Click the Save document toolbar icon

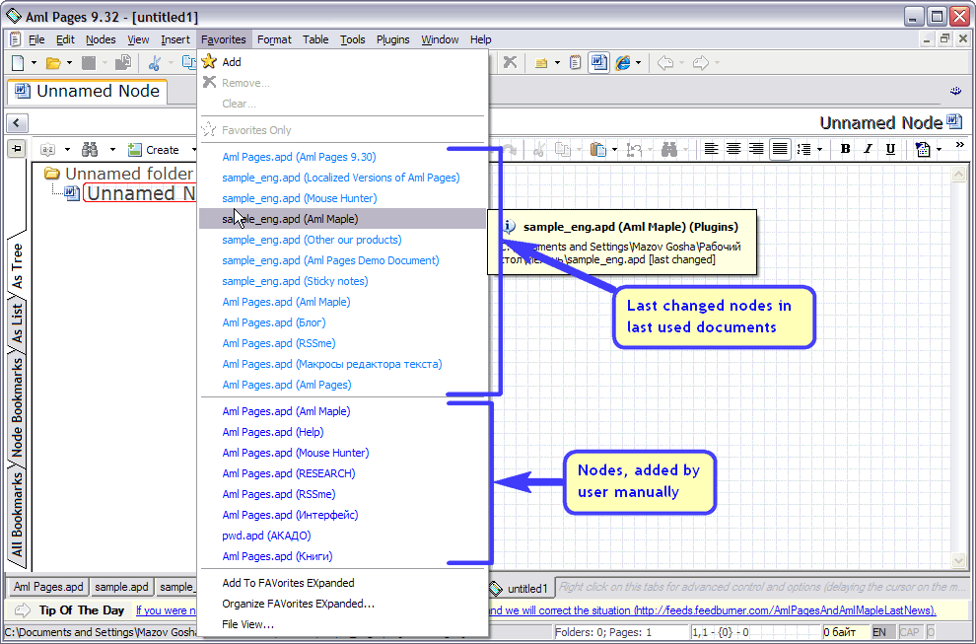(89, 62)
